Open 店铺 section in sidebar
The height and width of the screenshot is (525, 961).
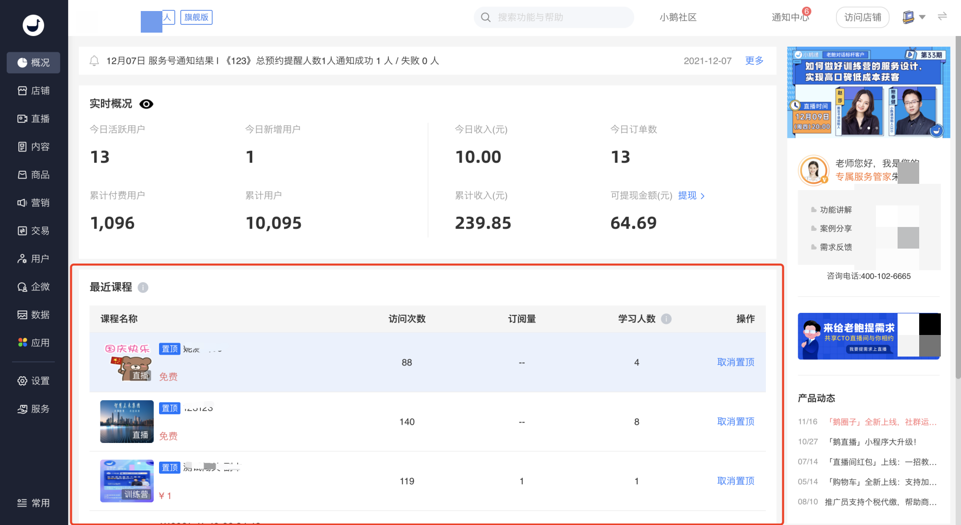pyautogui.click(x=33, y=91)
